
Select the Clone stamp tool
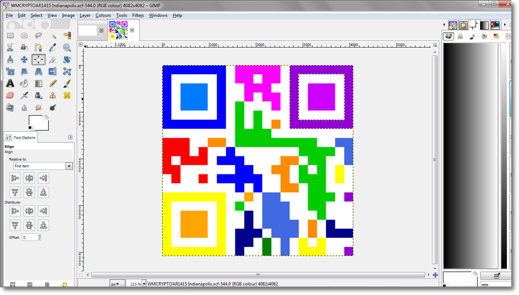(x=53, y=95)
